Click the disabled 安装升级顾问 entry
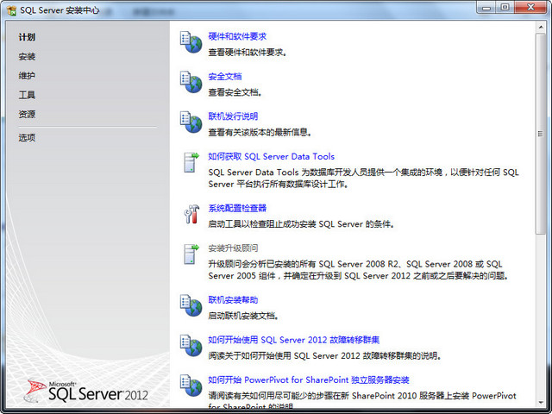 click(x=233, y=248)
